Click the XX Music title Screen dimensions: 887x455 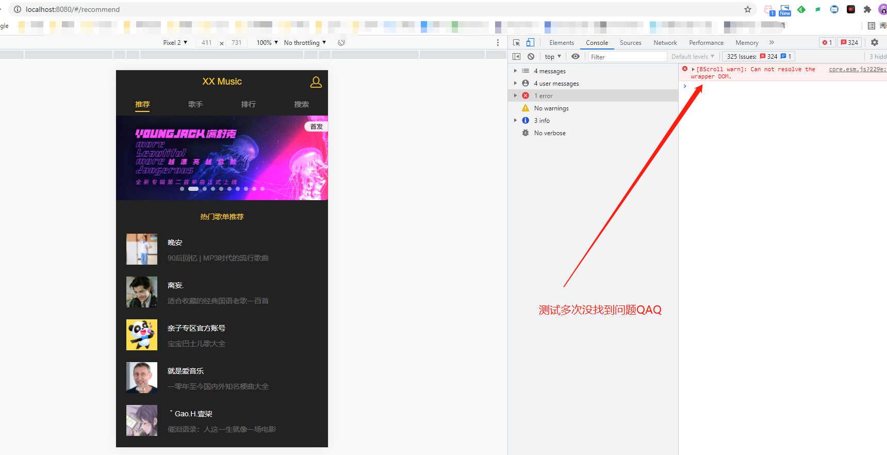[222, 82]
